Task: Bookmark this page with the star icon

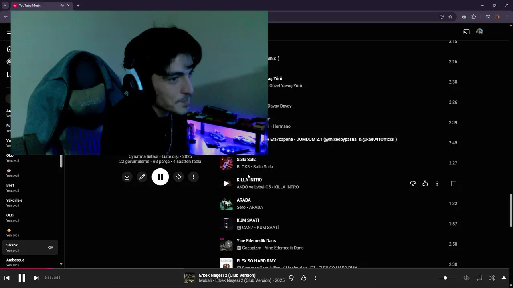Action: click(x=450, y=17)
